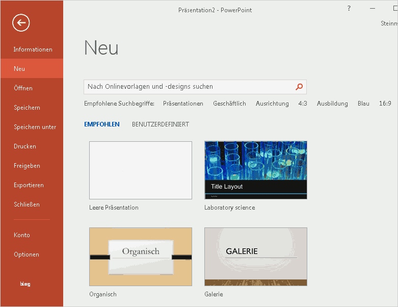398x307 pixels.
Task: Search suggested term Ausbildung
Action: coord(332,104)
